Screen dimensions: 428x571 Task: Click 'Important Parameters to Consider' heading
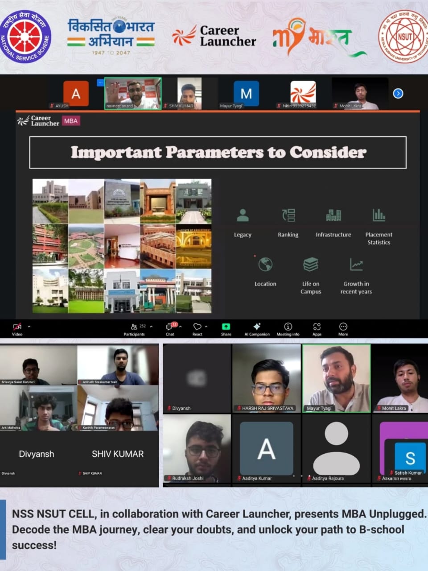pos(218,152)
